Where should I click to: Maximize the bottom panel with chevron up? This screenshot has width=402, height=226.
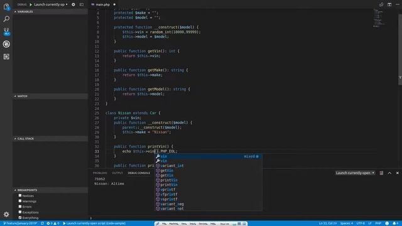[389, 173]
